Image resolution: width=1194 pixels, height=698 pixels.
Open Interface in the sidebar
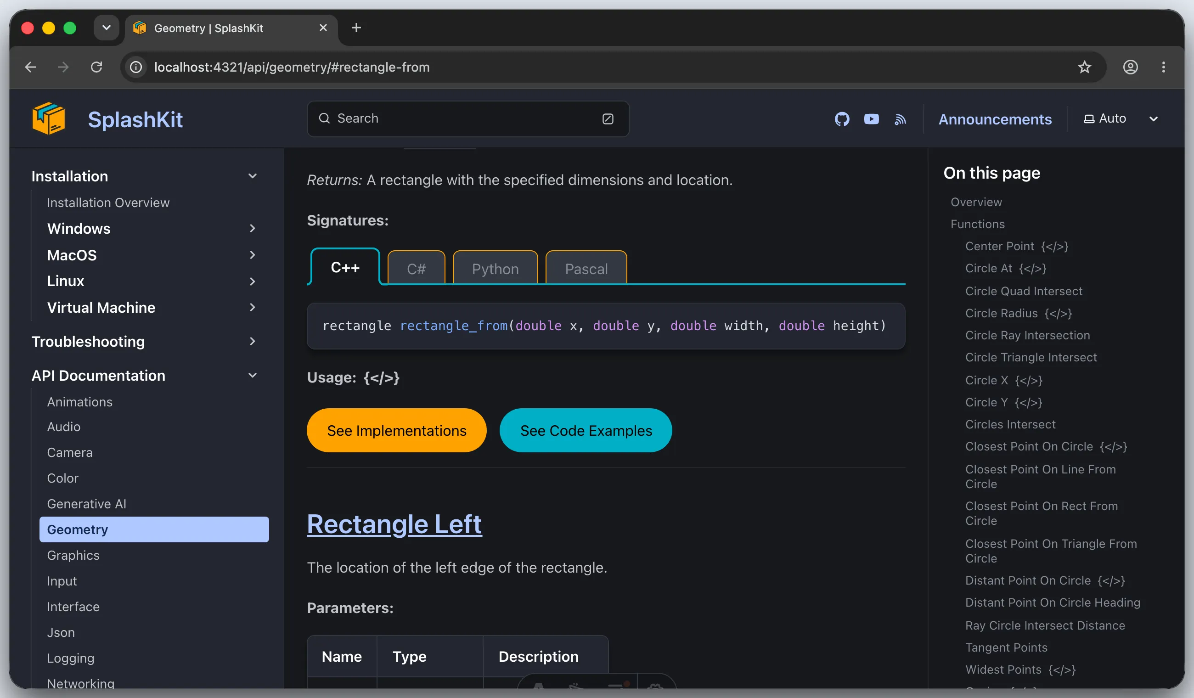pos(73,607)
